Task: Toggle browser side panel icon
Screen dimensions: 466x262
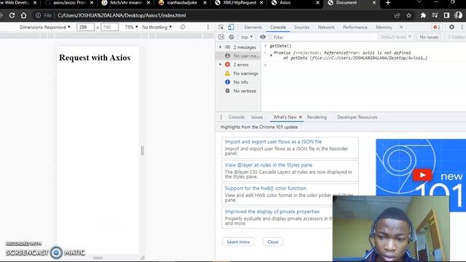Action: tap(446, 15)
